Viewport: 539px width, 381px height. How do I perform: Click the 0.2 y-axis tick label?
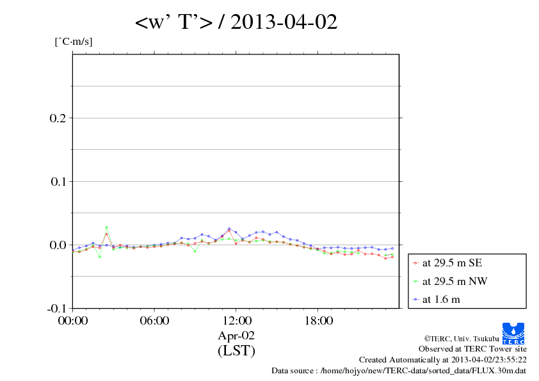58,118
